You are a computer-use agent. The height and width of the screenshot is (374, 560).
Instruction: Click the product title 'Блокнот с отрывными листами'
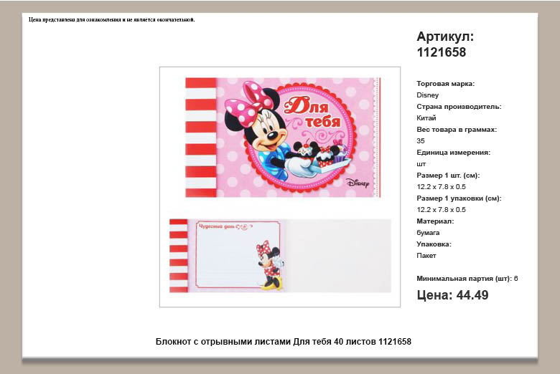[x=283, y=342]
